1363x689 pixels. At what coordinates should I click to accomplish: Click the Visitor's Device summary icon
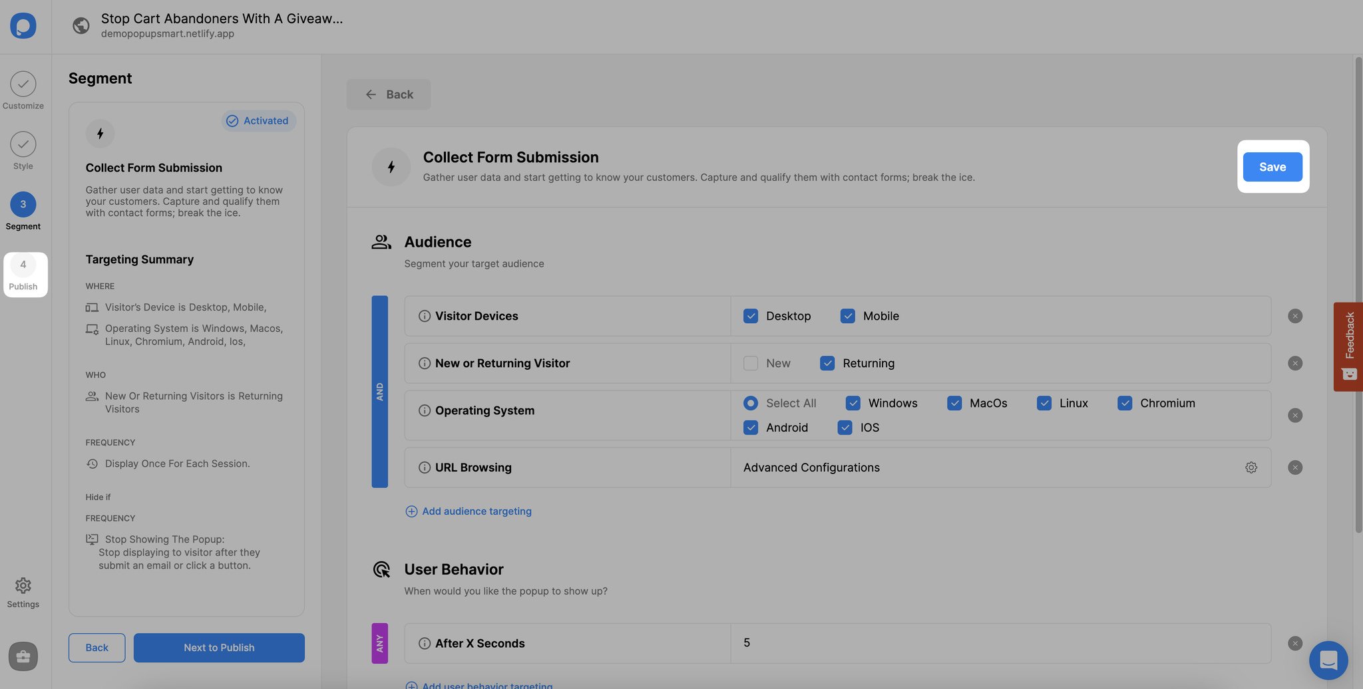pyautogui.click(x=92, y=307)
